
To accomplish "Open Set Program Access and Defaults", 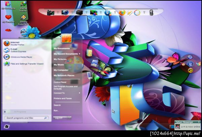I will click(66, 88).
